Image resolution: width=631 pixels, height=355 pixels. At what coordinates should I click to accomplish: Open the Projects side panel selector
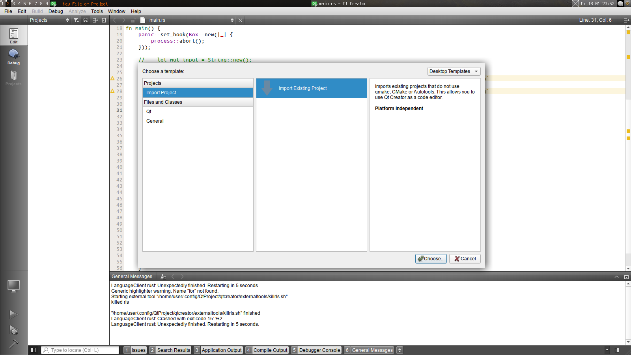(x=50, y=20)
